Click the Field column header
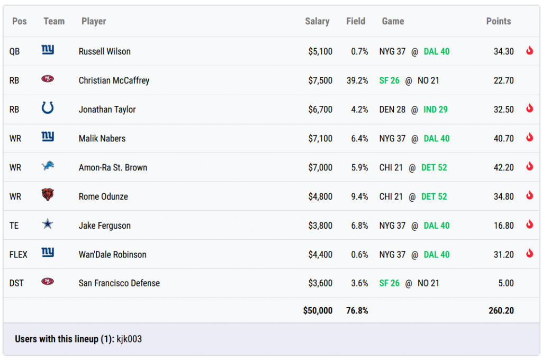 coord(355,21)
